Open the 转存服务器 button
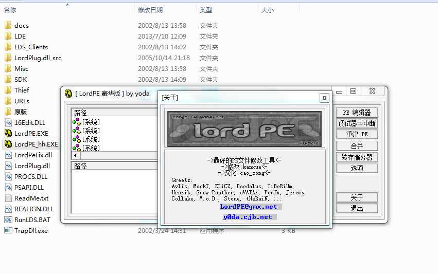The height and width of the screenshot is (274, 438). pyautogui.click(x=357, y=157)
